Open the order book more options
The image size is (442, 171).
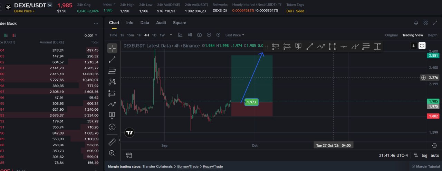coord(96,23)
